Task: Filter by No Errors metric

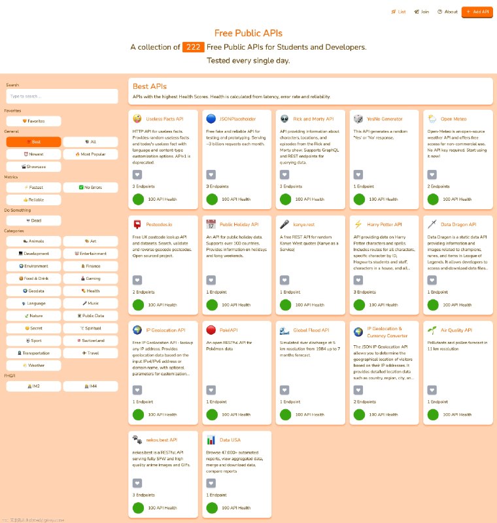Action: pos(90,188)
